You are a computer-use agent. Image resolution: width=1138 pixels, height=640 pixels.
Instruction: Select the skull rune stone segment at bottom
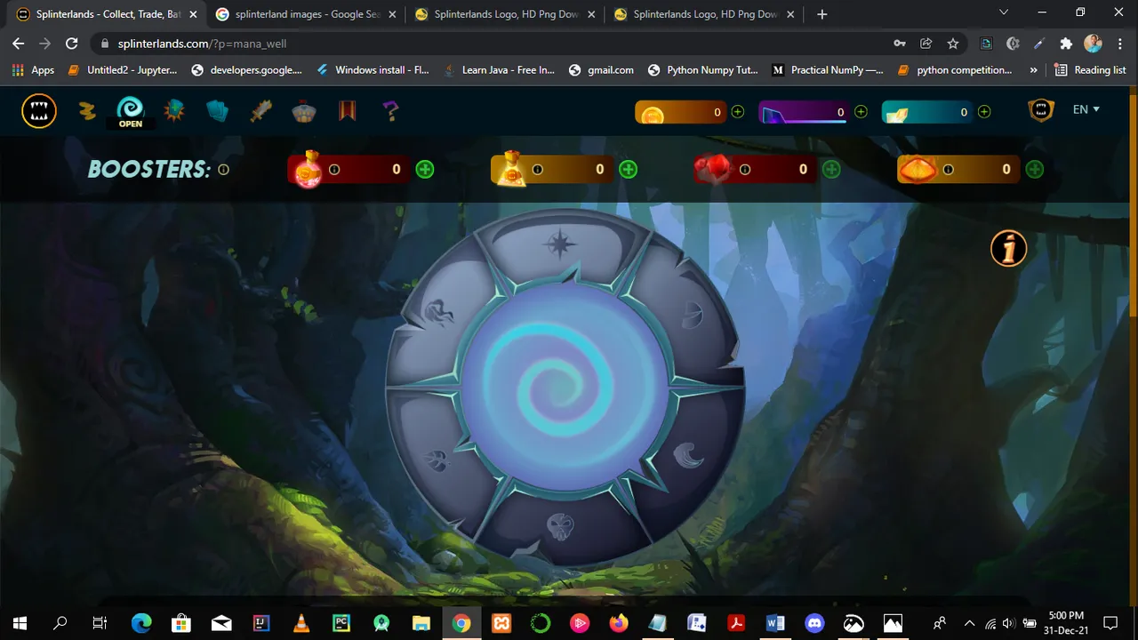tap(560, 526)
